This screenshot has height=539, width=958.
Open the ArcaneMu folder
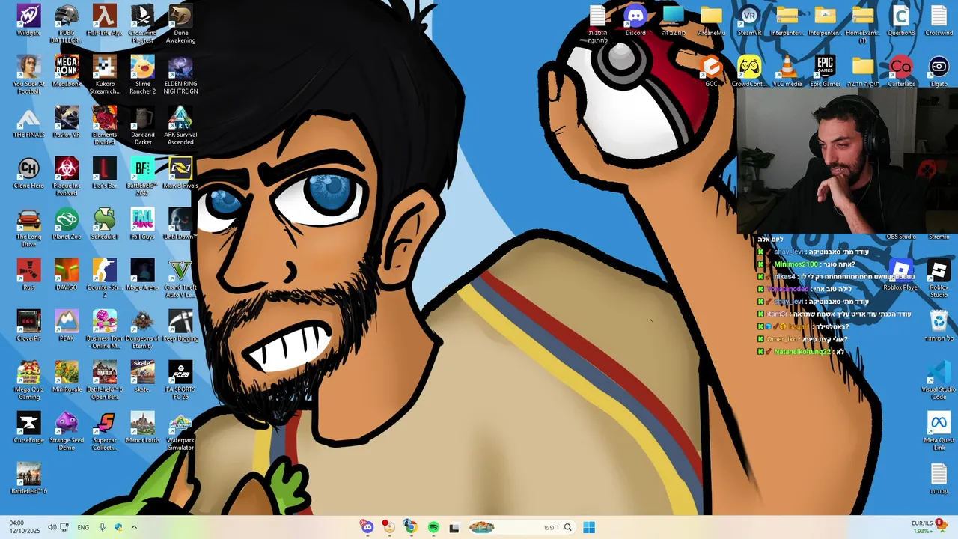(711, 20)
